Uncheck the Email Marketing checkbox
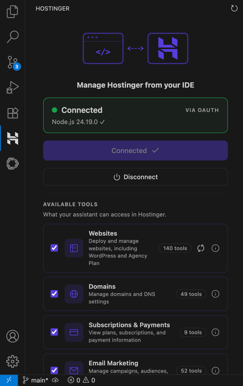Viewport: 243px width, 386px height. (54, 370)
